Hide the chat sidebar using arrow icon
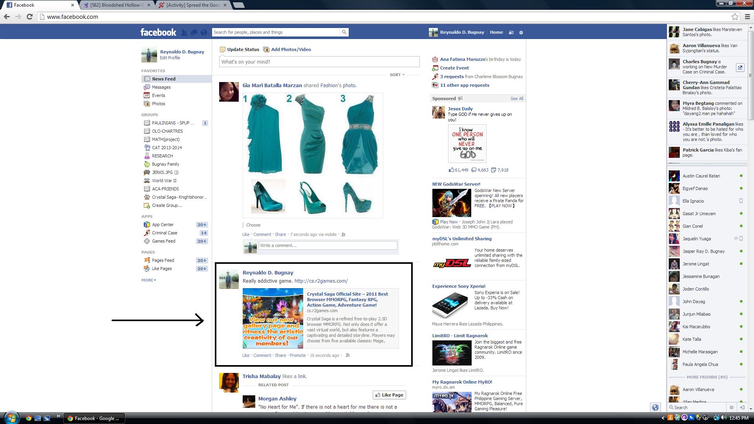This screenshot has height=424, width=754. (742, 408)
